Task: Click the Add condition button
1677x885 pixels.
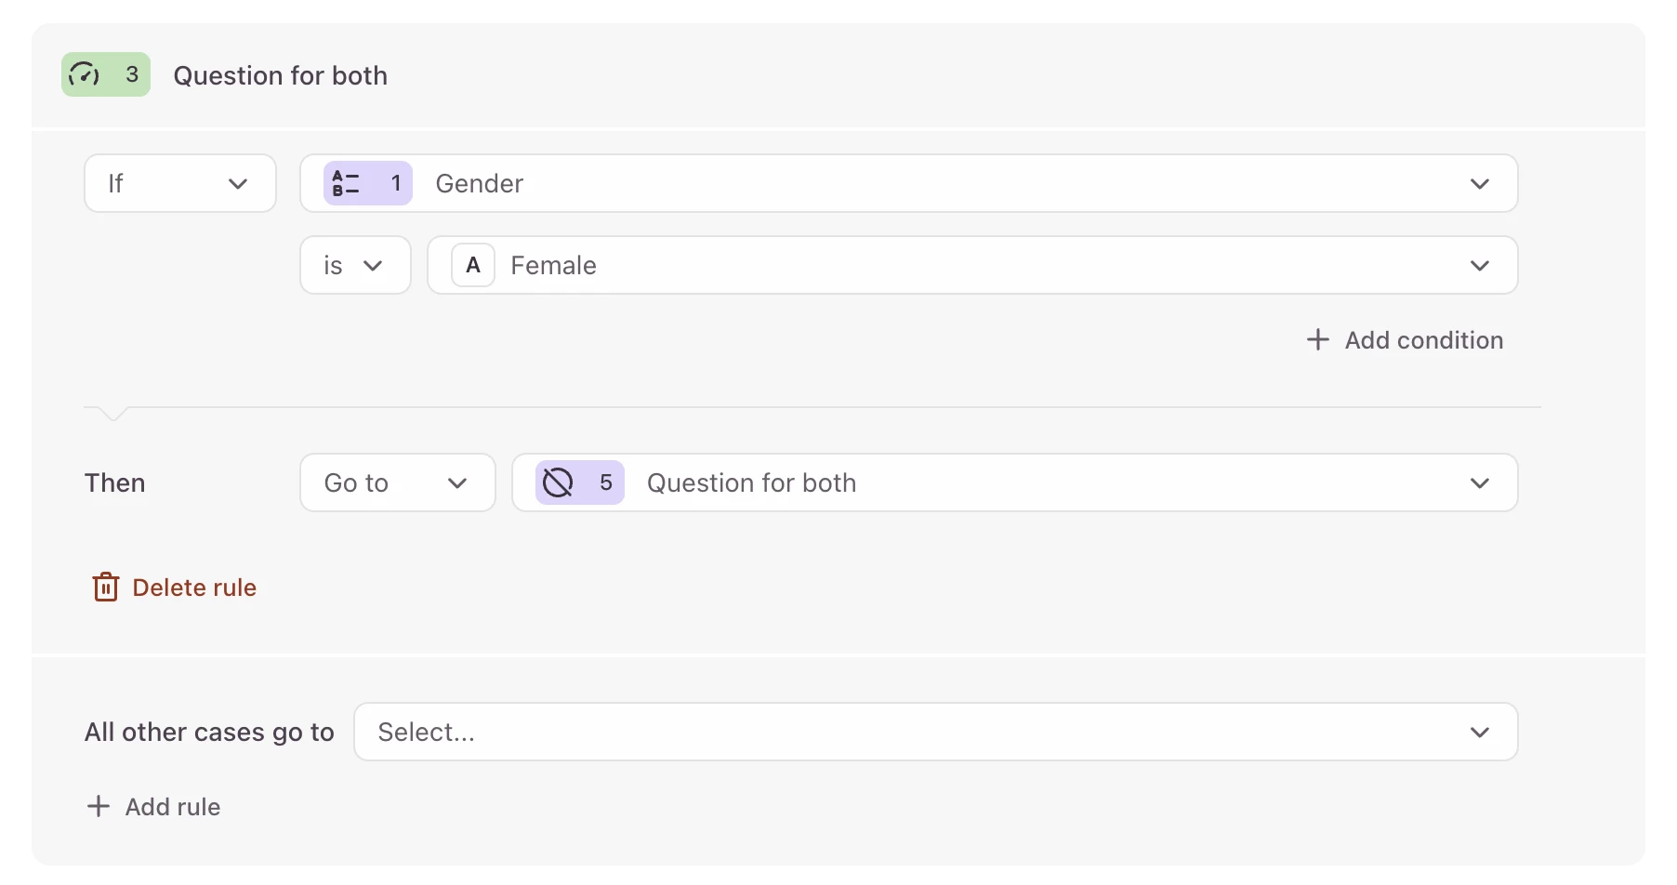Action: [x=1422, y=340]
